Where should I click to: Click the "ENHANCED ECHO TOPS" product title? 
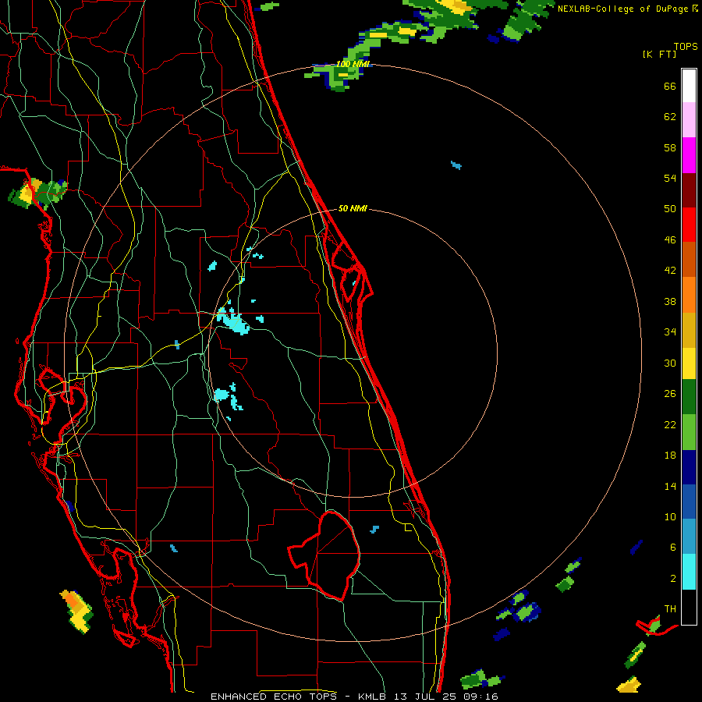[274, 697]
